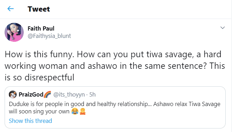This screenshot has height=132, width=232.
Task: Click the shrugging person emoji
Action: point(82,111)
